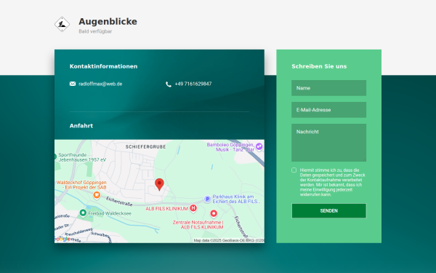Image resolution: width=436 pixels, height=273 pixels.
Task: Click the Schreiben Sie uns heading
Action: [319, 66]
